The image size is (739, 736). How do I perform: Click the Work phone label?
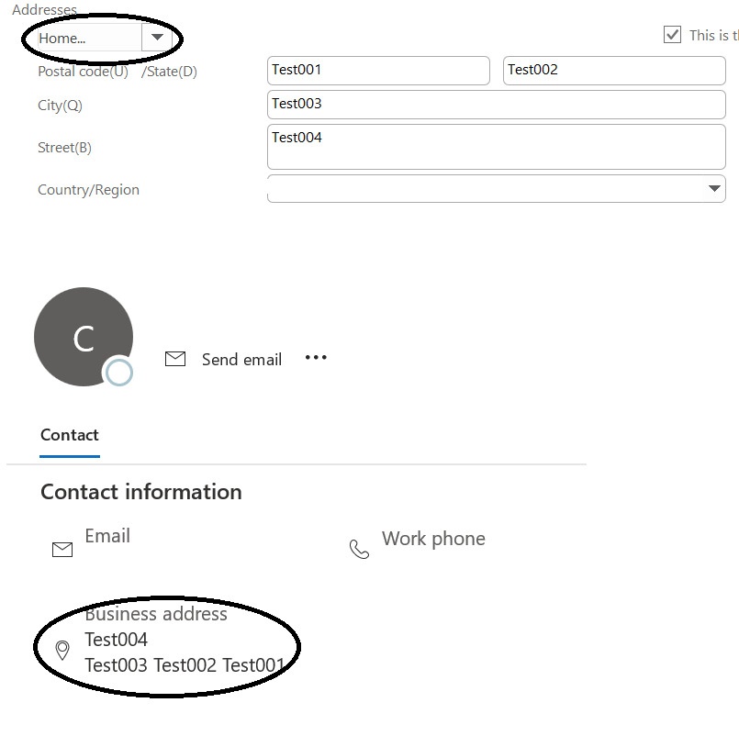coord(433,539)
